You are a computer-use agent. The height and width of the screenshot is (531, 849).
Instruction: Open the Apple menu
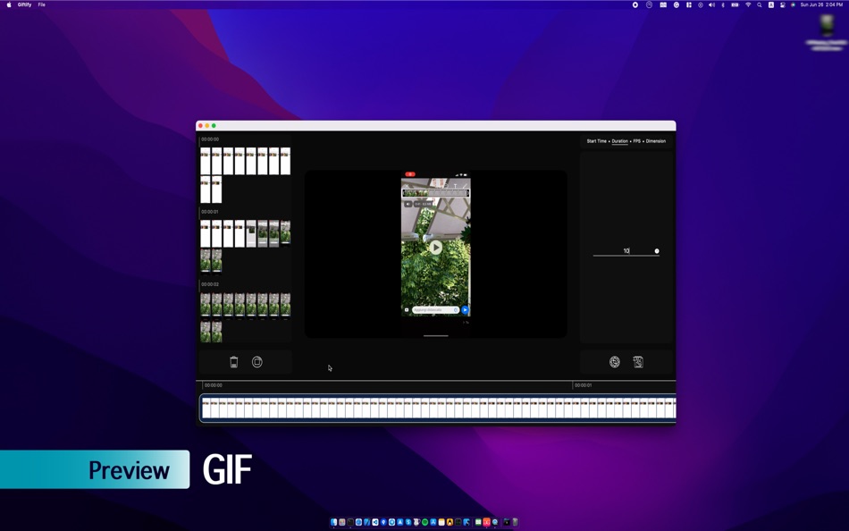(9, 4)
